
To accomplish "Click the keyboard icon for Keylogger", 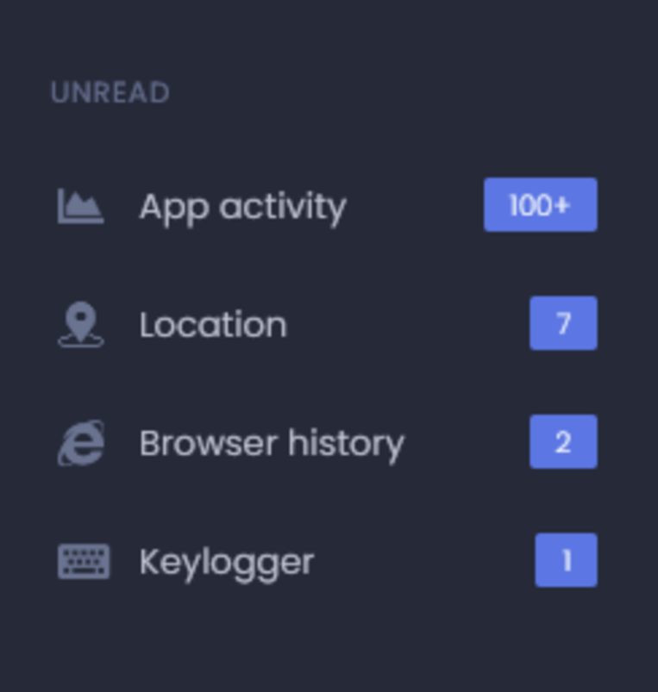I will tap(83, 562).
